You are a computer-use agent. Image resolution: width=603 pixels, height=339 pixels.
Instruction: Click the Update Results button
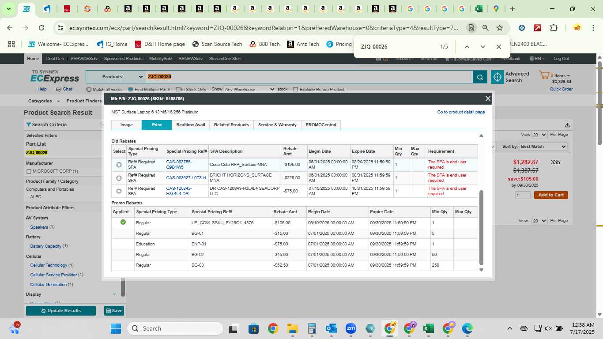click(x=61, y=311)
